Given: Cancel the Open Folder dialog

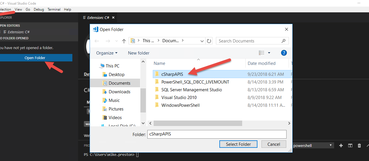Looking at the screenshot, I should pos(274,144).
